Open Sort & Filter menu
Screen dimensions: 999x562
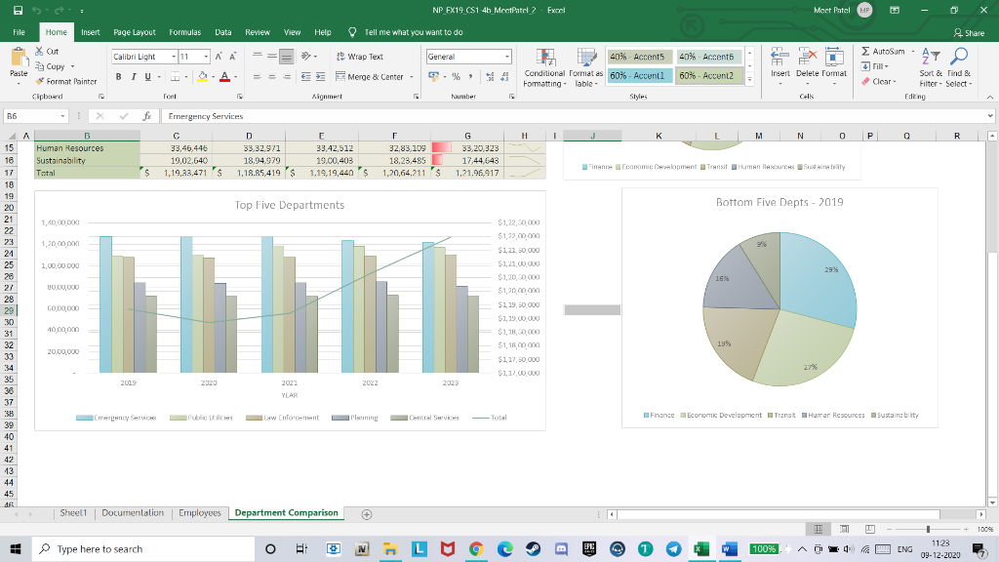931,68
